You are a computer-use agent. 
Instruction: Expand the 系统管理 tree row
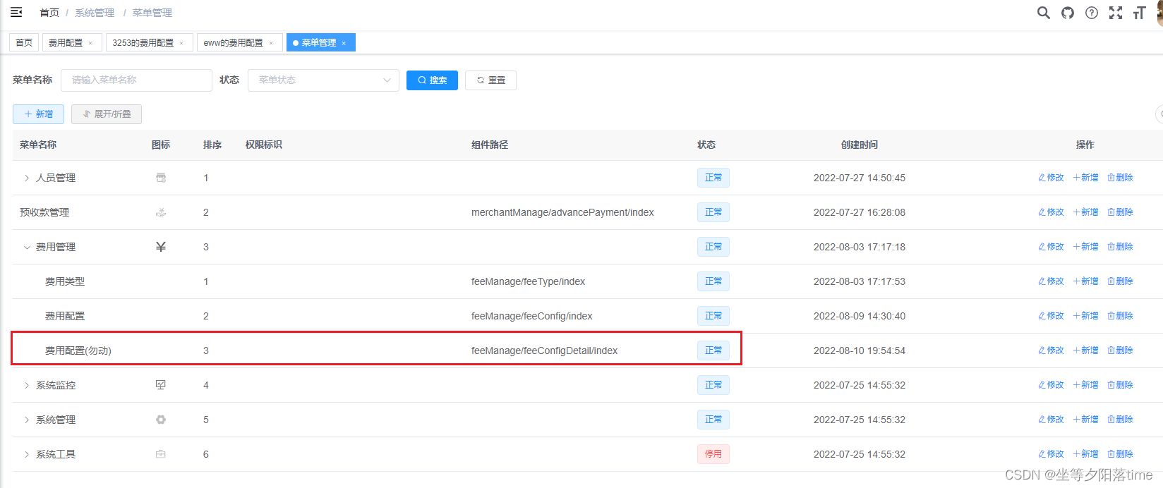tap(27, 420)
